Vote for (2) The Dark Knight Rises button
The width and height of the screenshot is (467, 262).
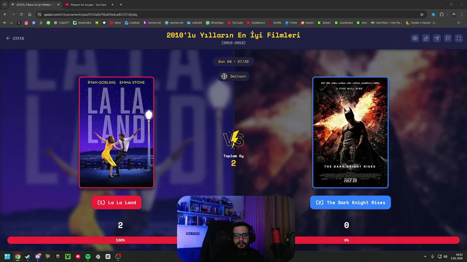click(350, 203)
